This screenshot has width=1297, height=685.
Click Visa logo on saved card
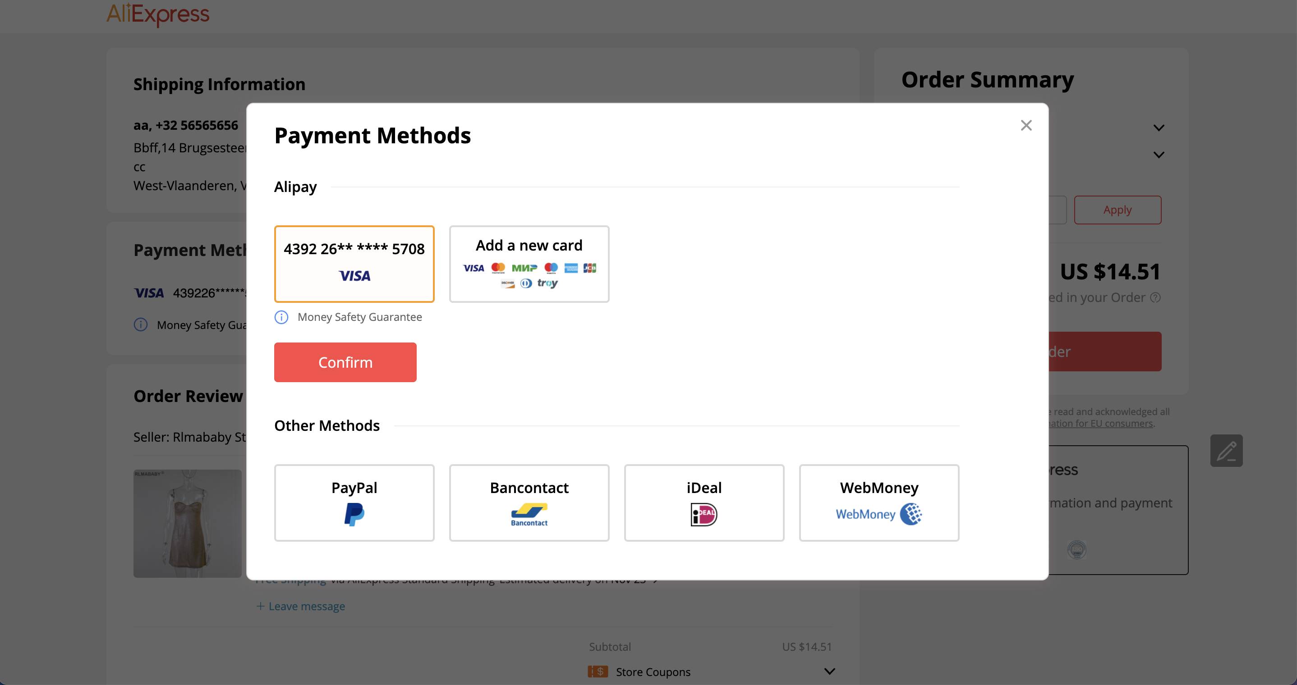354,276
